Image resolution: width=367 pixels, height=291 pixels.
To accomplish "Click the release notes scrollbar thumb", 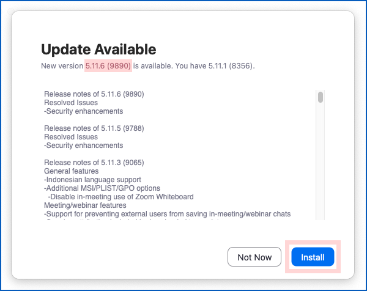I will 321,97.
